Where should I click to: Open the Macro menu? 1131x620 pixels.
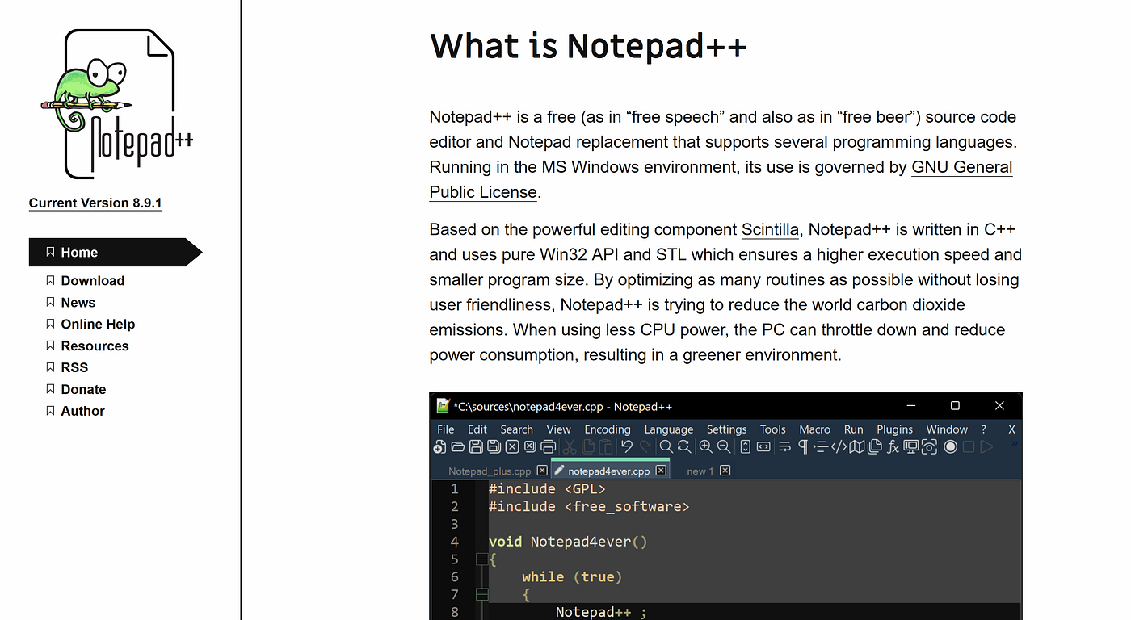coord(815,429)
